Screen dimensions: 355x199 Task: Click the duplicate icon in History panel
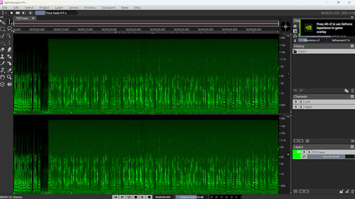347,91
